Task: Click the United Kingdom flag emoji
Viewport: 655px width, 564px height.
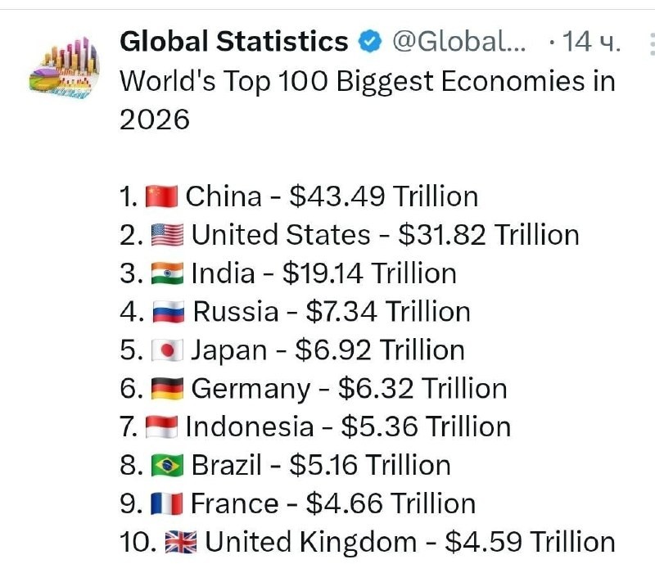Action: coord(180,542)
